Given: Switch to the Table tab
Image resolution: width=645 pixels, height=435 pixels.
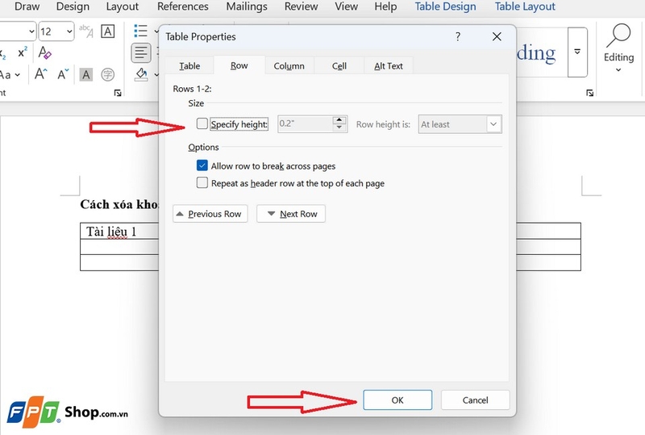Looking at the screenshot, I should (189, 66).
